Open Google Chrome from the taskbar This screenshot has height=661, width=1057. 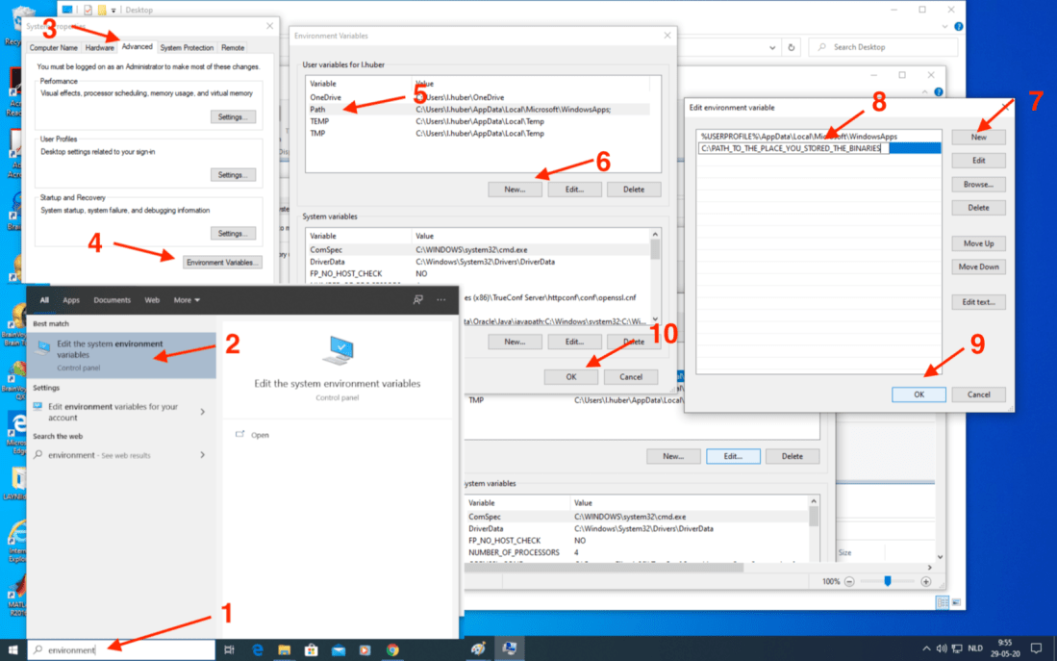[x=392, y=649]
